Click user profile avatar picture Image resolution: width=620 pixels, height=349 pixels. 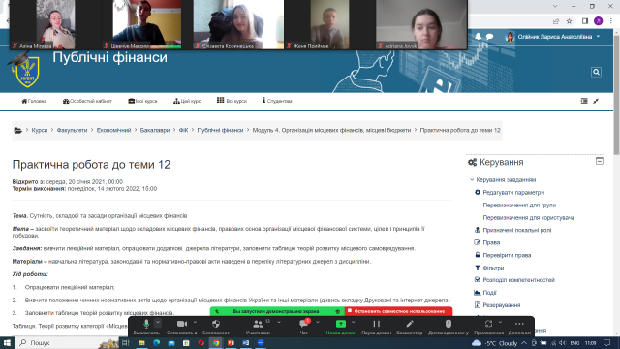[x=510, y=37]
